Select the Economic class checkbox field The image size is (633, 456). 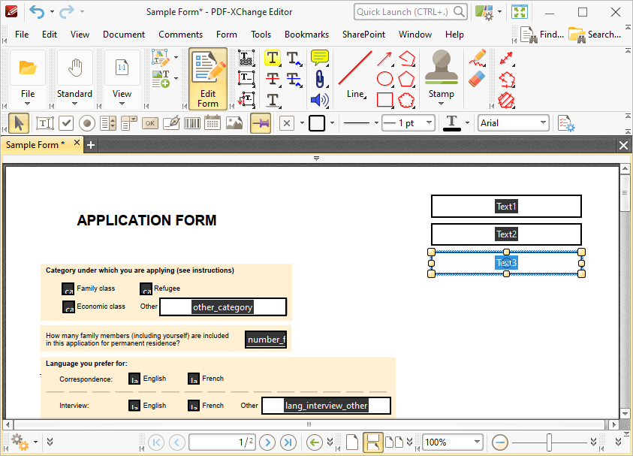(68, 307)
